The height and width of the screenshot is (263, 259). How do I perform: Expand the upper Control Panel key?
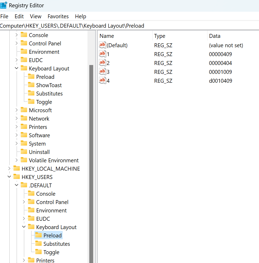click(16, 43)
